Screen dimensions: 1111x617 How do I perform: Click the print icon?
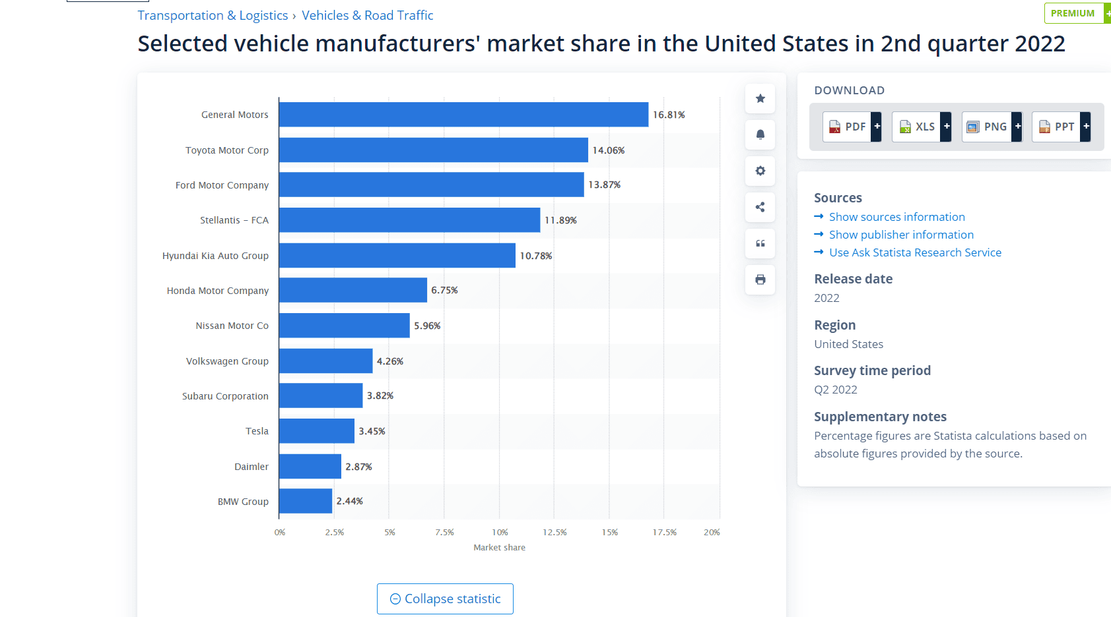pyautogui.click(x=760, y=279)
